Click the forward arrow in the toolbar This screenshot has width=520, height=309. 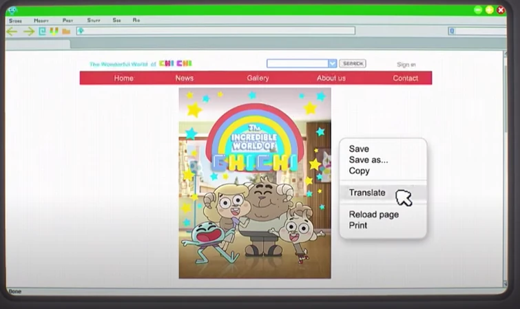point(29,32)
